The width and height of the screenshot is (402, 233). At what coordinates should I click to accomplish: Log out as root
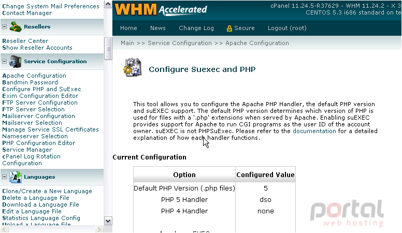click(x=287, y=28)
